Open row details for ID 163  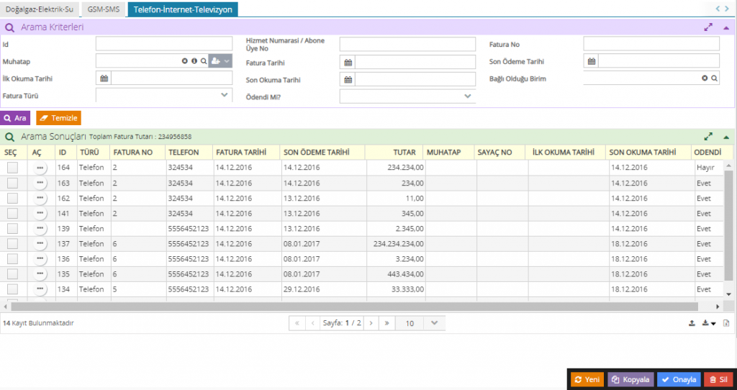40,183
